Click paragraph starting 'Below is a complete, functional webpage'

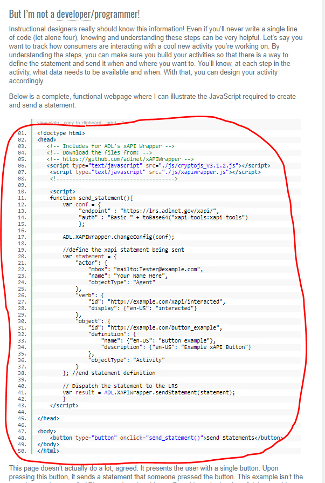pyautogui.click(x=153, y=100)
